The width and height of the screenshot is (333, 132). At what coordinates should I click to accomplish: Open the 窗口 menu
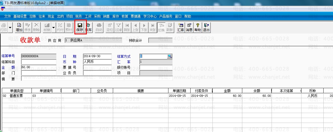(178, 16)
